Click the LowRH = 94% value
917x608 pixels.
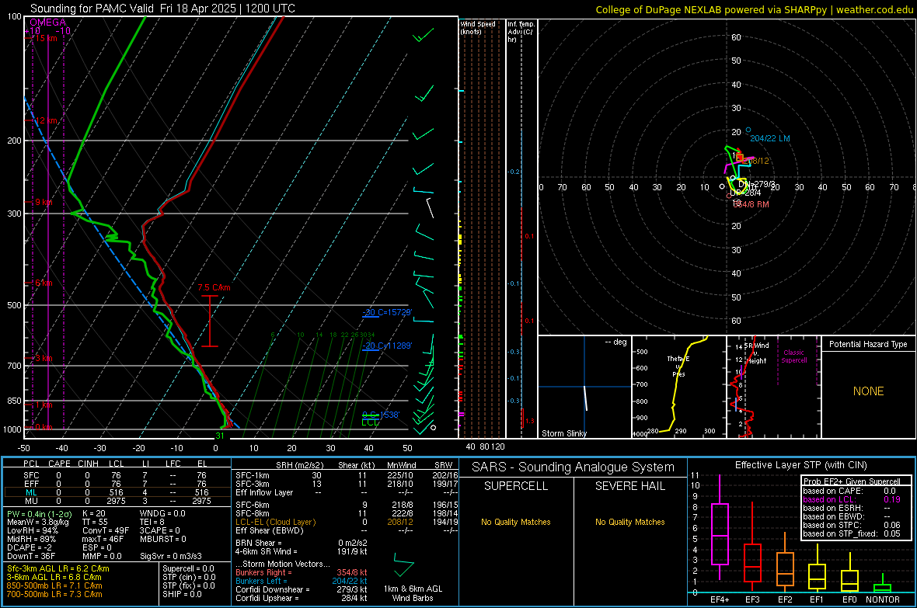(32, 530)
